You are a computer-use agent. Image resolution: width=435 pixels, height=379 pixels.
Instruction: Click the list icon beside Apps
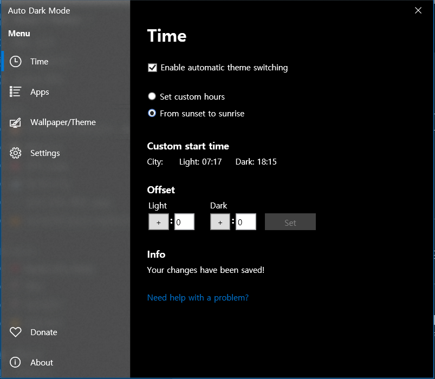click(15, 92)
